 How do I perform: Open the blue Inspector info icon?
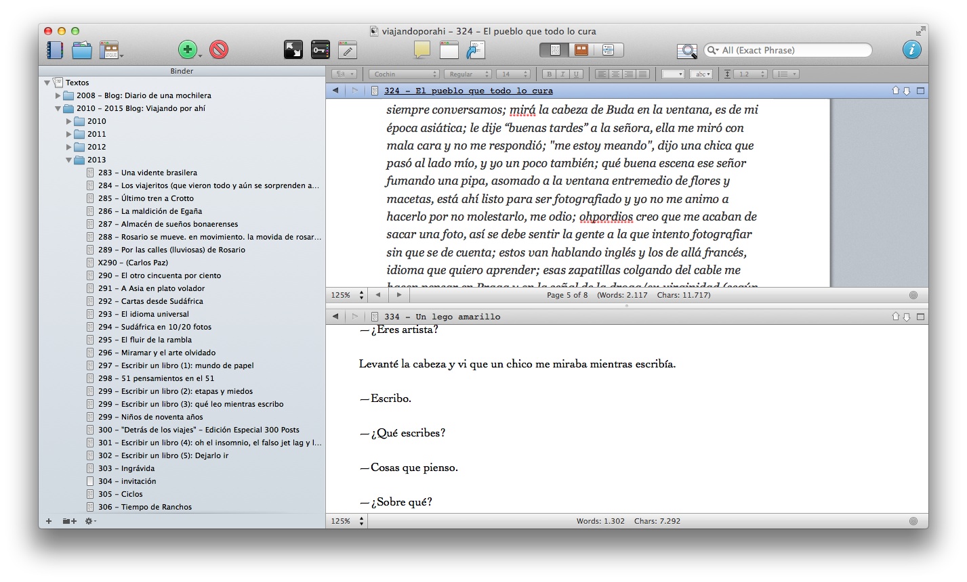[911, 50]
